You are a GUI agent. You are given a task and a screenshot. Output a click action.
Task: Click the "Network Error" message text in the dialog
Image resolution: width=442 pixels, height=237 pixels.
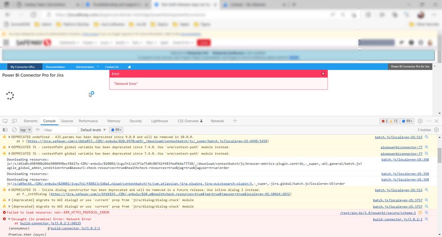pyautogui.click(x=126, y=84)
